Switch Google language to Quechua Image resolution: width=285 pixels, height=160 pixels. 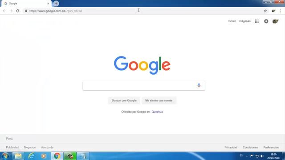(157, 112)
